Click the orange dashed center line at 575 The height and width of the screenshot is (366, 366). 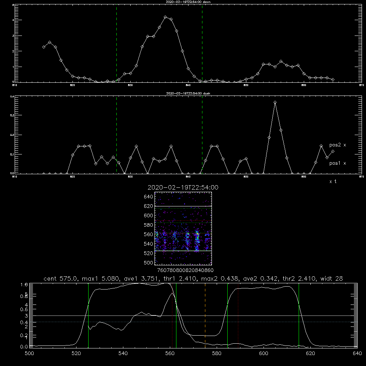[205, 315]
